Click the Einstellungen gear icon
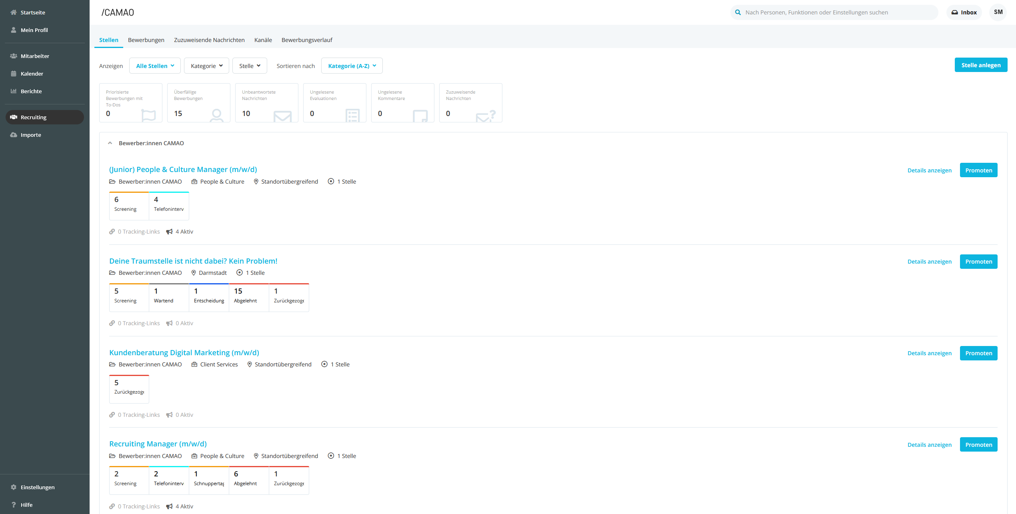Image resolution: width=1016 pixels, height=514 pixels. point(14,487)
